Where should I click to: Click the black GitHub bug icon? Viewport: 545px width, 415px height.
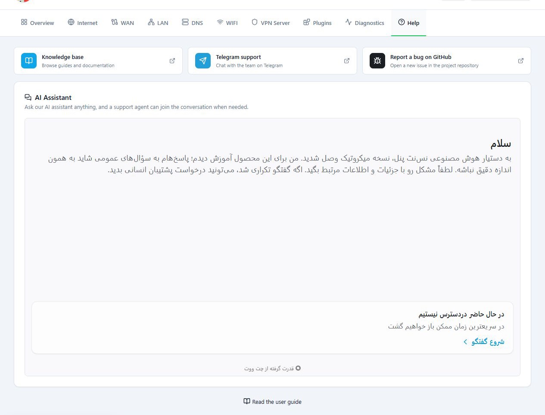pos(377,61)
